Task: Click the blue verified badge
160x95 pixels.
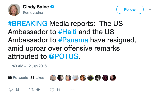Action: click(x=52, y=7)
